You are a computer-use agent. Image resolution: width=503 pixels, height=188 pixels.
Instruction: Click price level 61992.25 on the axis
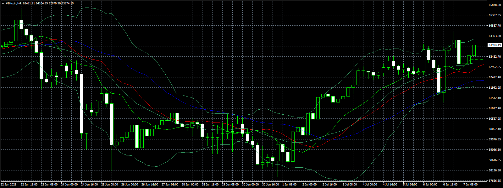coord(495,88)
